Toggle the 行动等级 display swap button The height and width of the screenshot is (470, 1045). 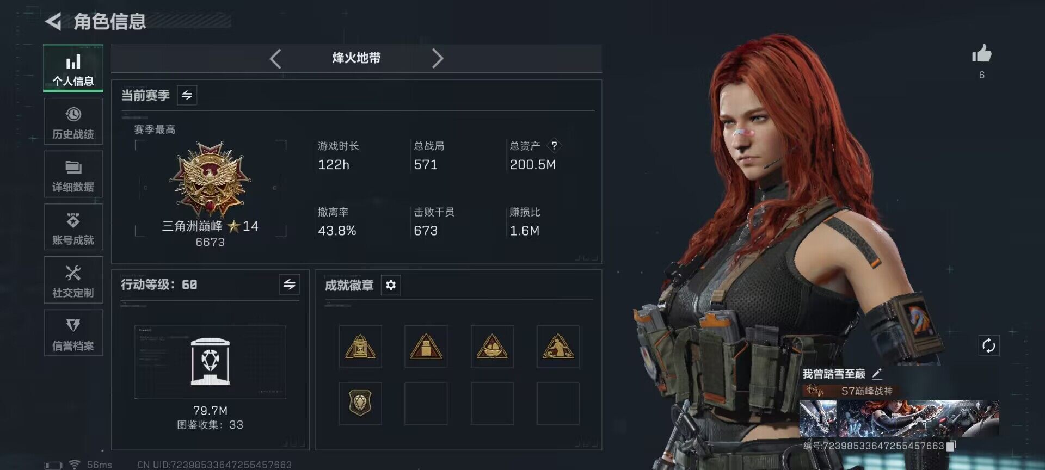tap(289, 284)
